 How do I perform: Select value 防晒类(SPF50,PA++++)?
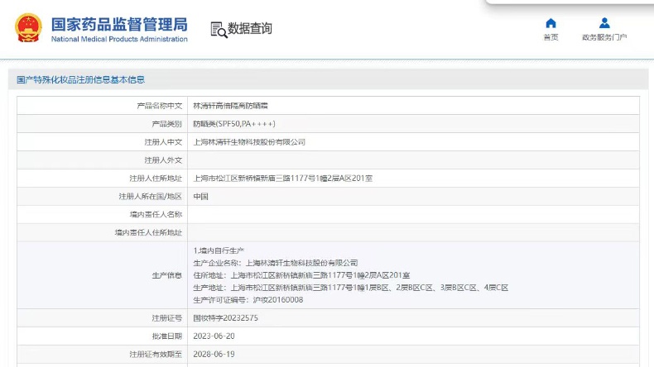[x=234, y=124]
